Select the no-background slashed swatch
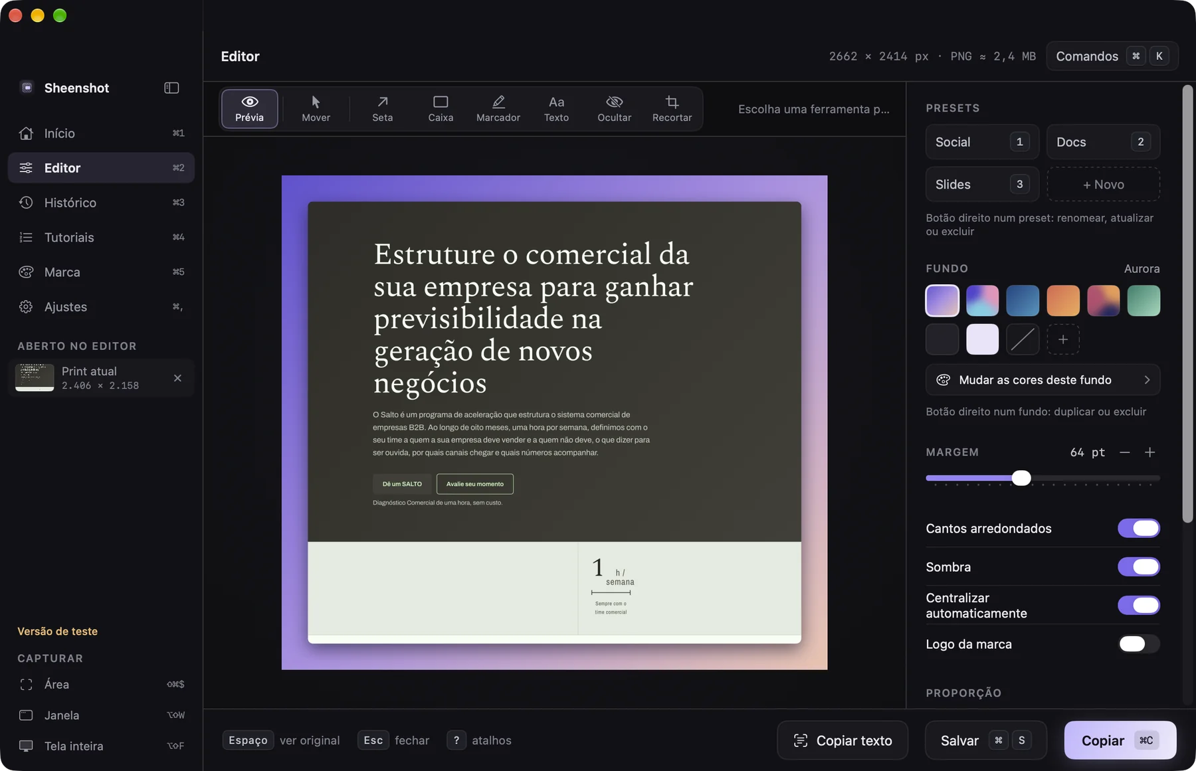 [x=1023, y=339]
